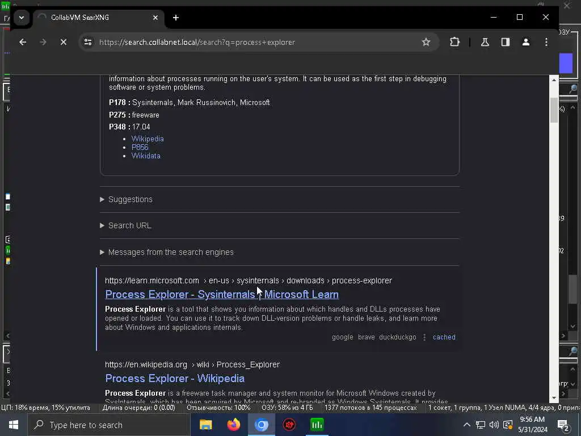Show hidden system tray icons
This screenshot has height=436, width=581.
click(x=467, y=425)
